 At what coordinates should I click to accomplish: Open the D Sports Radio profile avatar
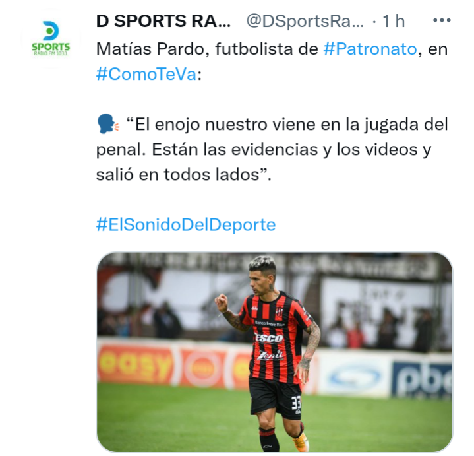click(51, 39)
